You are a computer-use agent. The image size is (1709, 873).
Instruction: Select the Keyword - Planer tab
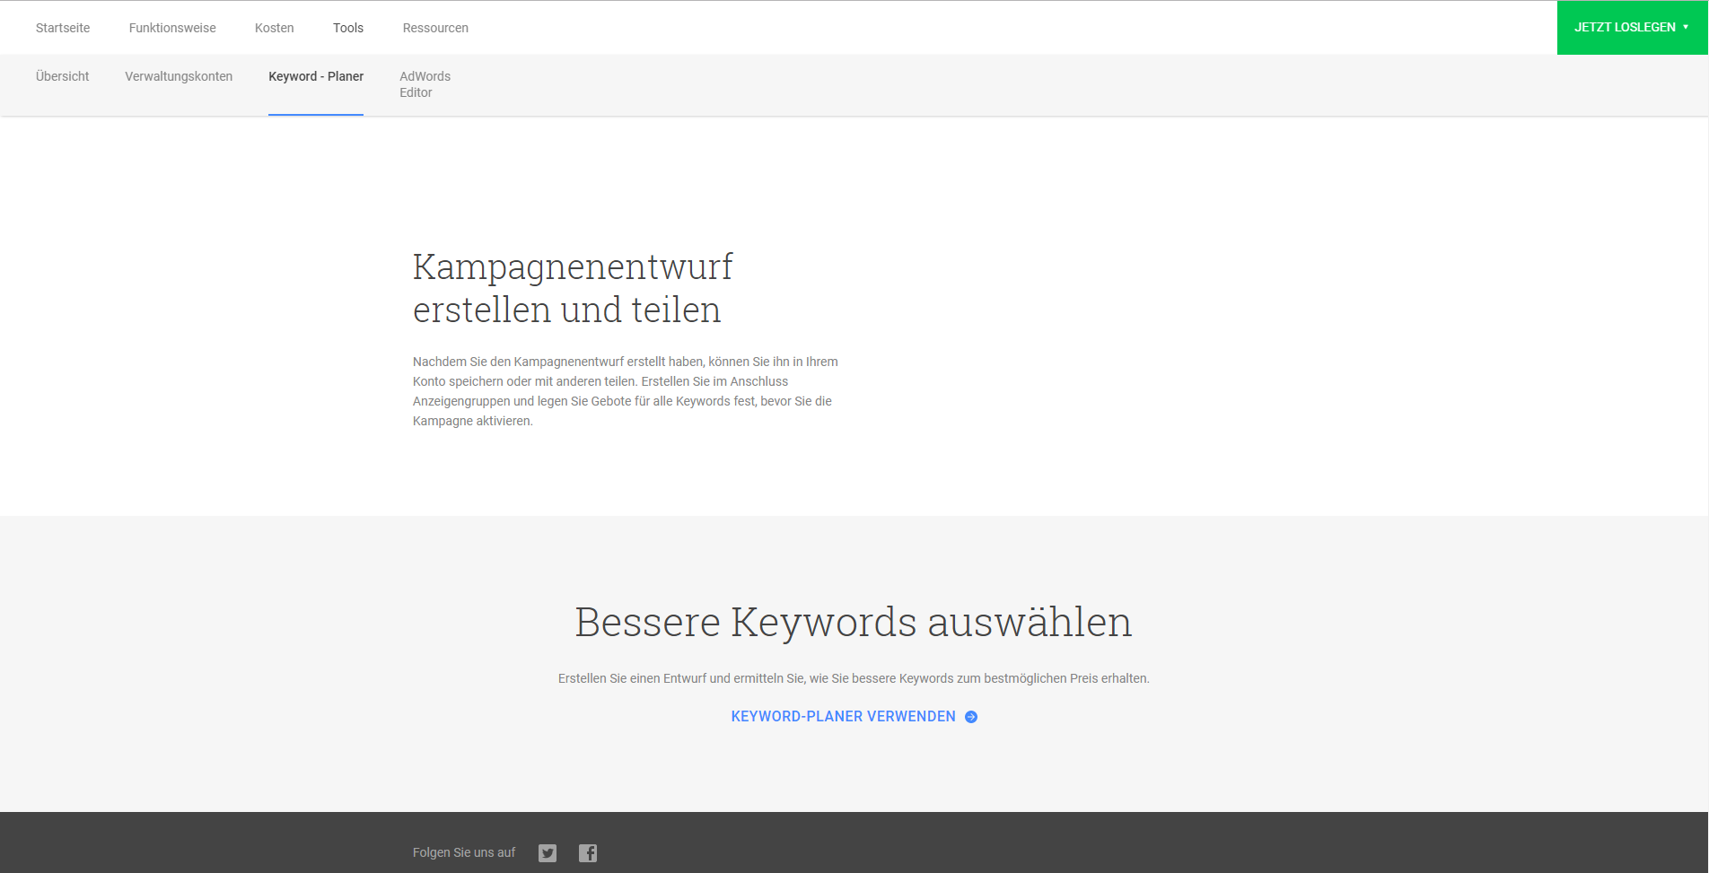(316, 76)
